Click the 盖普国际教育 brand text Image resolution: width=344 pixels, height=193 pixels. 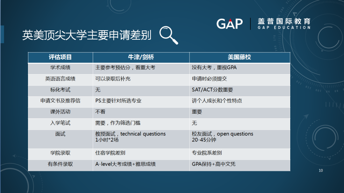point(284,22)
